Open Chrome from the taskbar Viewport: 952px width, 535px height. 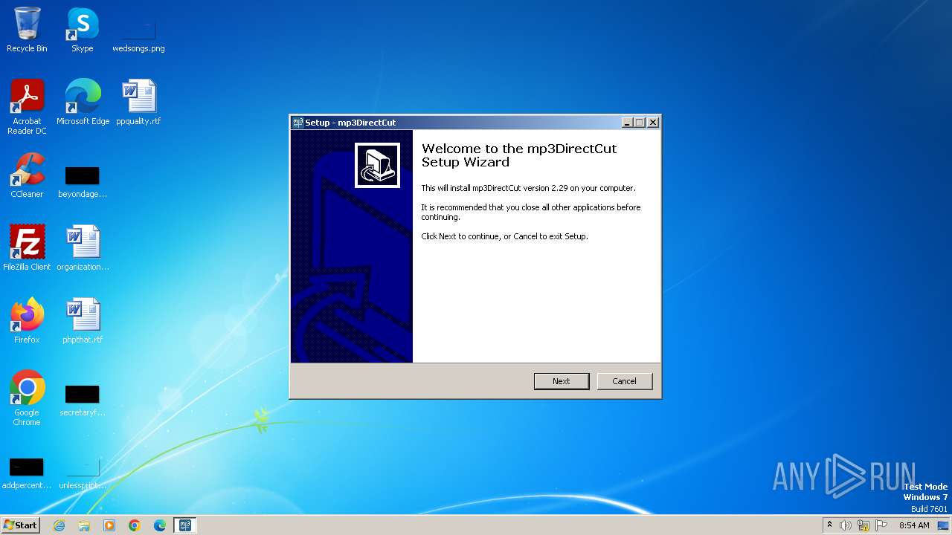(x=135, y=525)
